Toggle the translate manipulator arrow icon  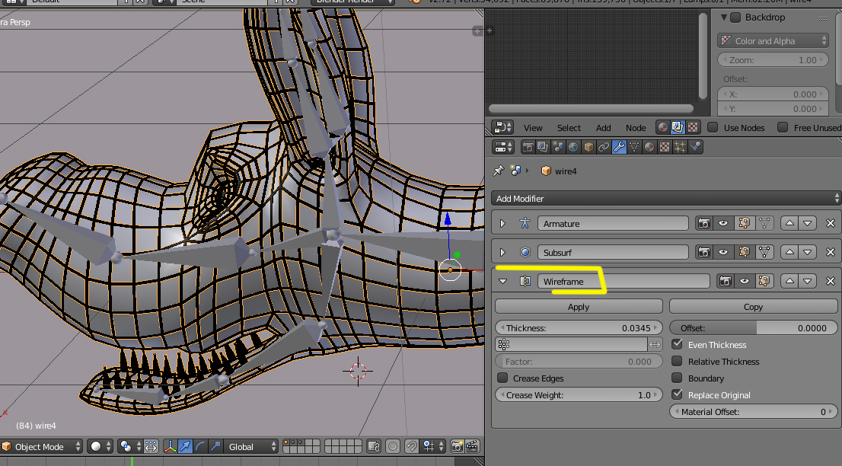pos(186,447)
